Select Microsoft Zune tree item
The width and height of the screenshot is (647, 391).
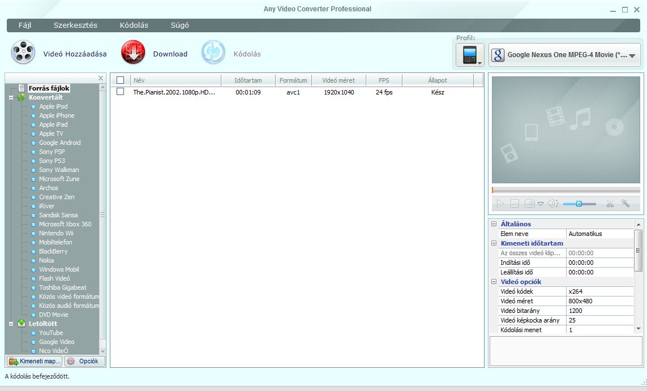(x=59, y=179)
